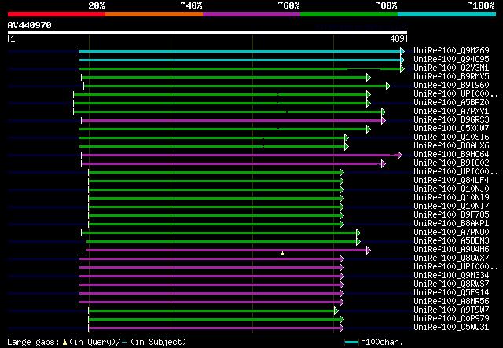Click the ~100% legend label
Screen dimensions: 503x348
point(481,5)
